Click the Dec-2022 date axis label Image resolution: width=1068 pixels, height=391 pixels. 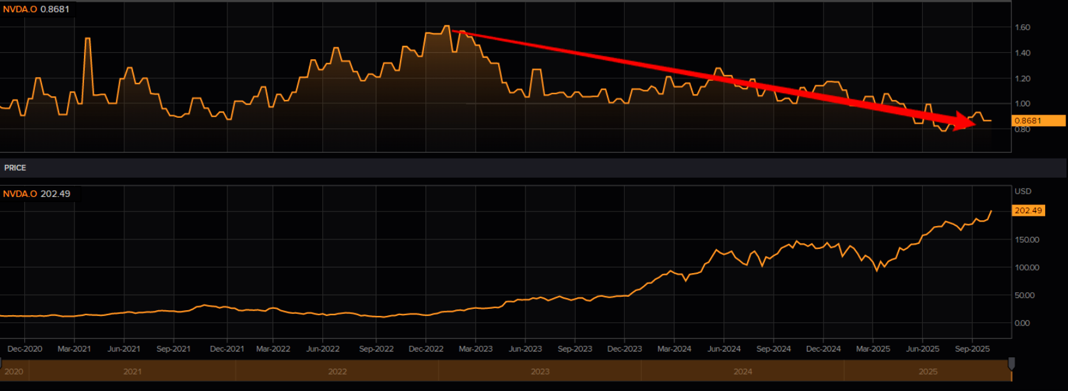[x=426, y=349]
